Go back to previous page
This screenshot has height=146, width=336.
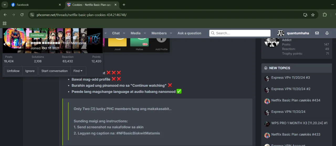click(x=5, y=15)
